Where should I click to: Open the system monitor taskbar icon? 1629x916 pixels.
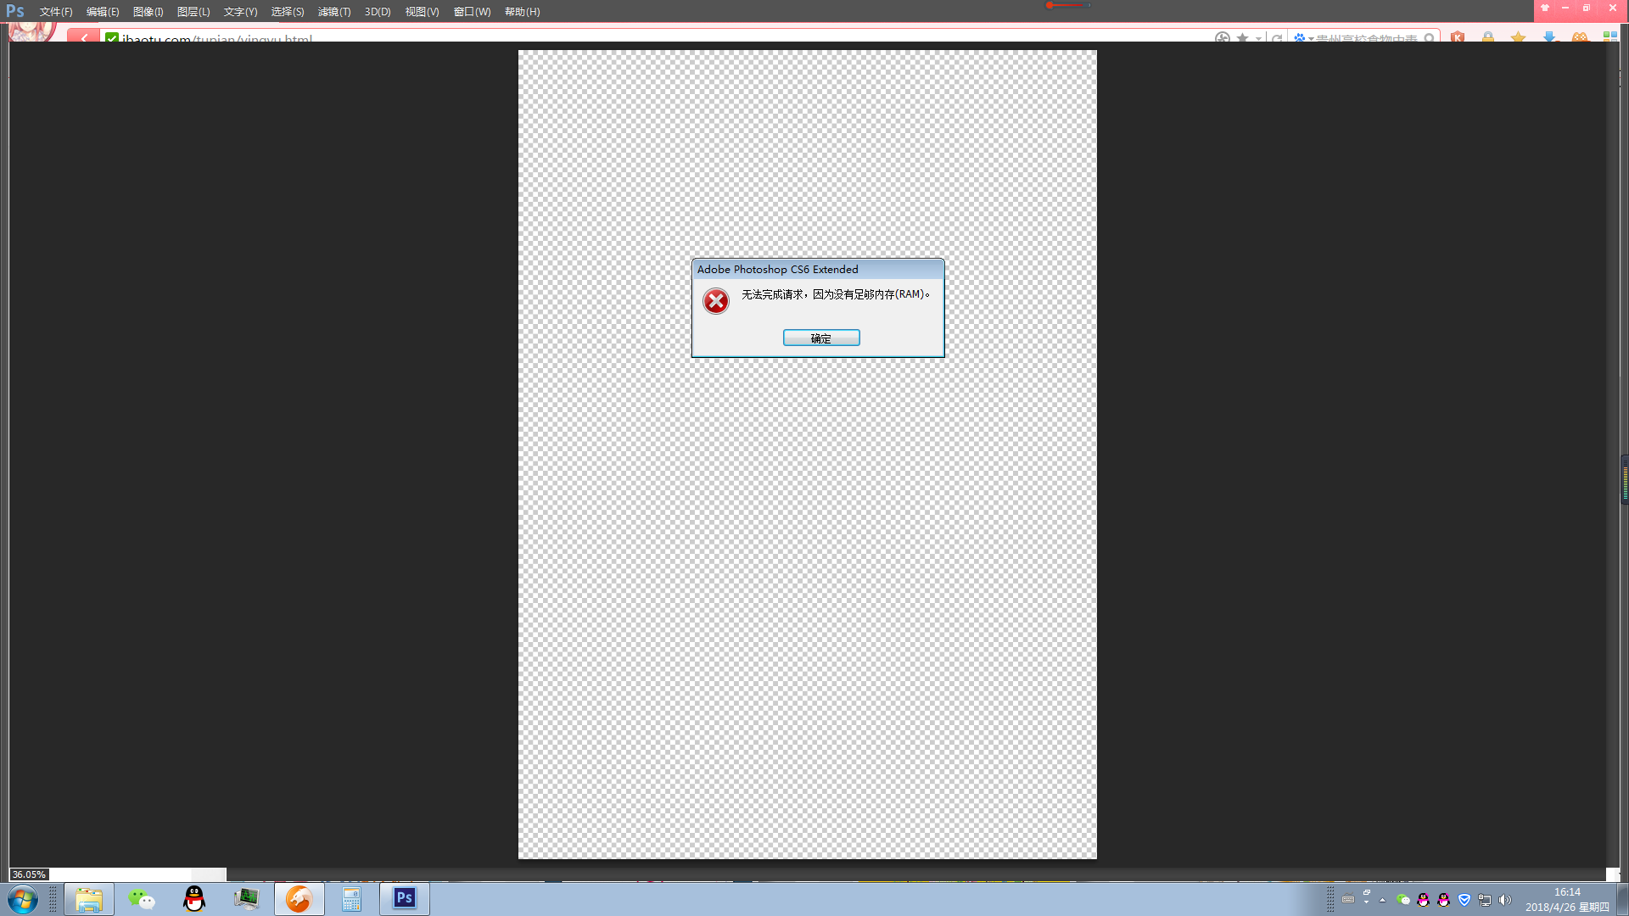click(247, 899)
